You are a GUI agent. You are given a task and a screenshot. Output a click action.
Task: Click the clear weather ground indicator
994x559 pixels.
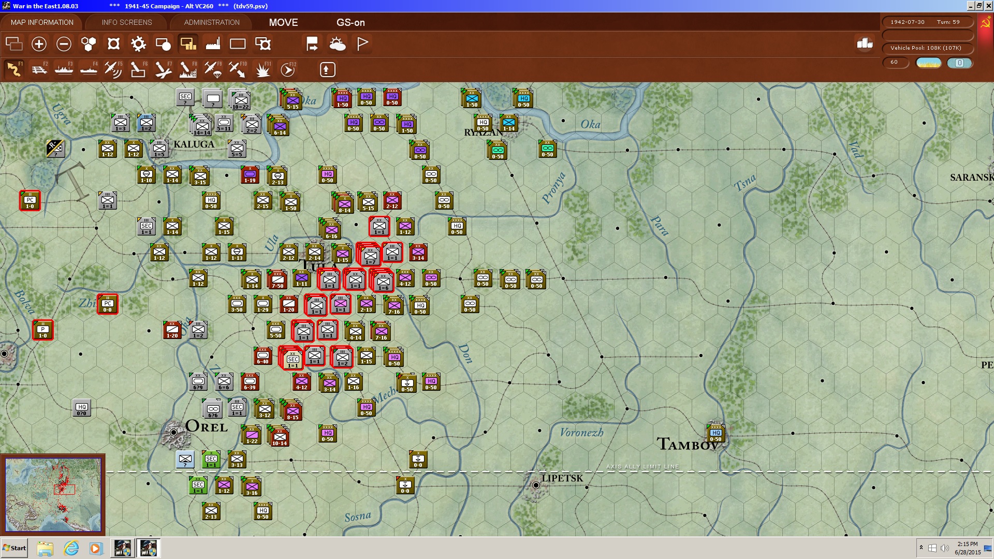pos(928,63)
